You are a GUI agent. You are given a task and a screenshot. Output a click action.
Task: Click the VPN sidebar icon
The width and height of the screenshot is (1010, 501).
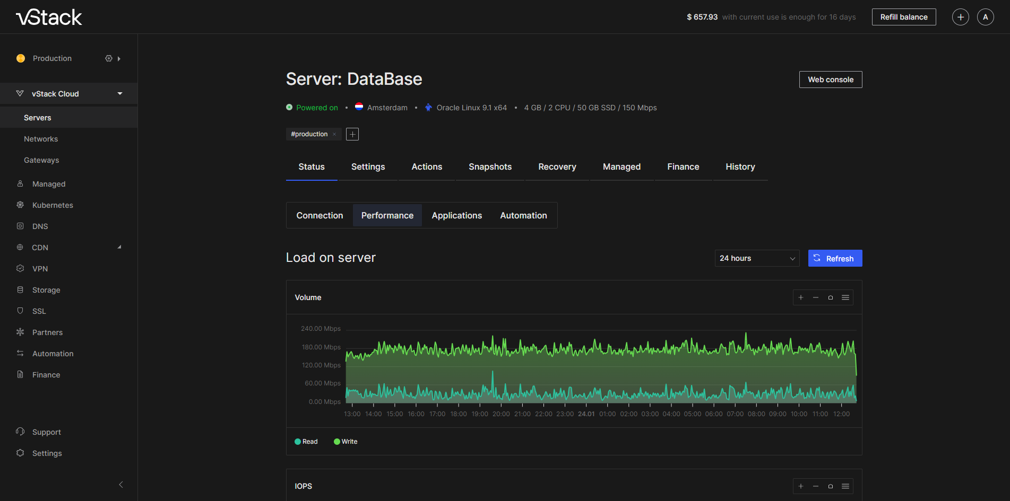(x=20, y=268)
